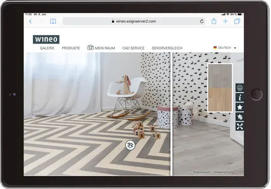Select the grey floor decor swatch
Viewport: 271px width, 189px height.
[x=220, y=76]
